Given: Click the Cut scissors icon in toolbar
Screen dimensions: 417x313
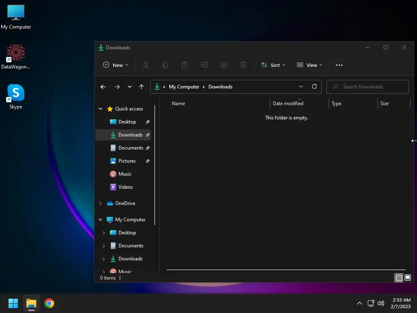Looking at the screenshot, I should tap(146, 65).
